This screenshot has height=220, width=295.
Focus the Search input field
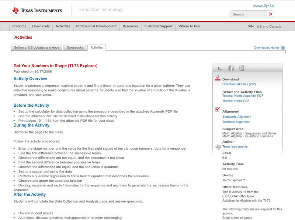click(x=248, y=14)
